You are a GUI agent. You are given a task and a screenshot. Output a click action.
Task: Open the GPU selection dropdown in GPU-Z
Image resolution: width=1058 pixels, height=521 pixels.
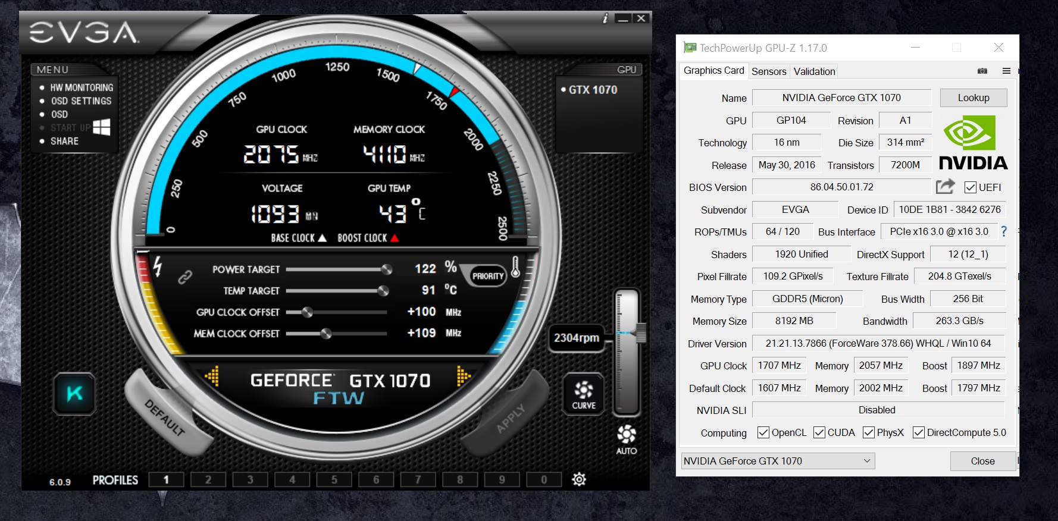[x=778, y=461]
